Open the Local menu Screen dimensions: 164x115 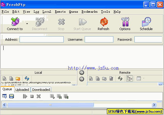[47, 12]
